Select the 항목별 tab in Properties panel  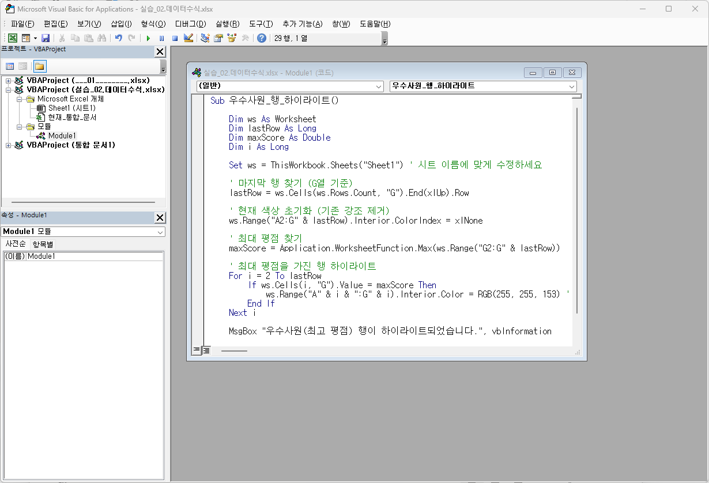42,244
